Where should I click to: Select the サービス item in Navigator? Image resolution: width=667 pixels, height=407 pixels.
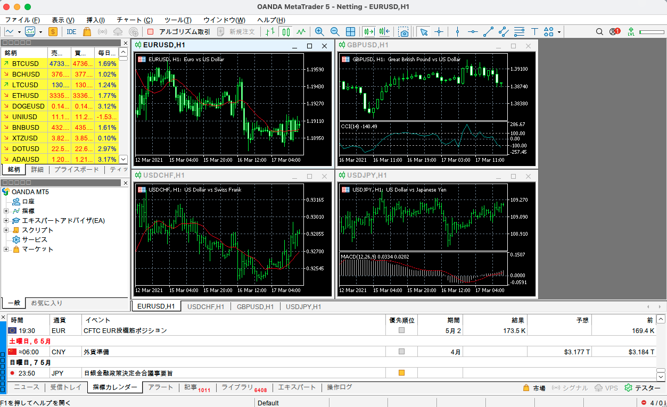[x=35, y=240]
